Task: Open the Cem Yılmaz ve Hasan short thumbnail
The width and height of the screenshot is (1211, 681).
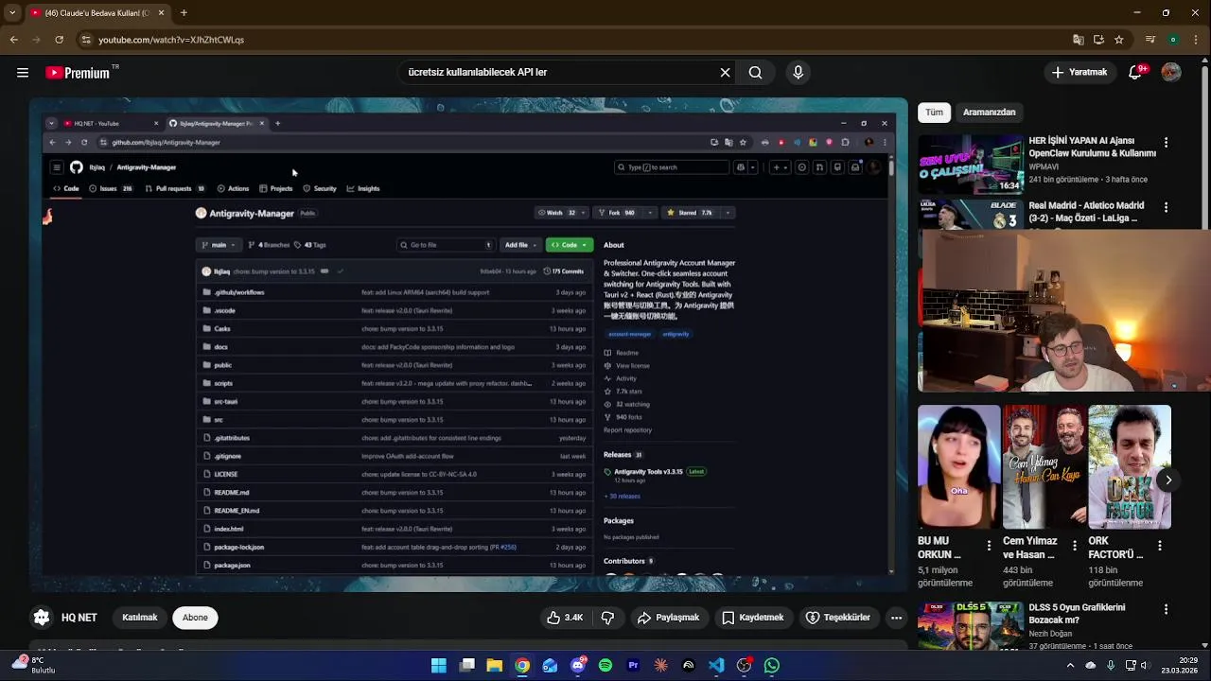Action: 1044,466
